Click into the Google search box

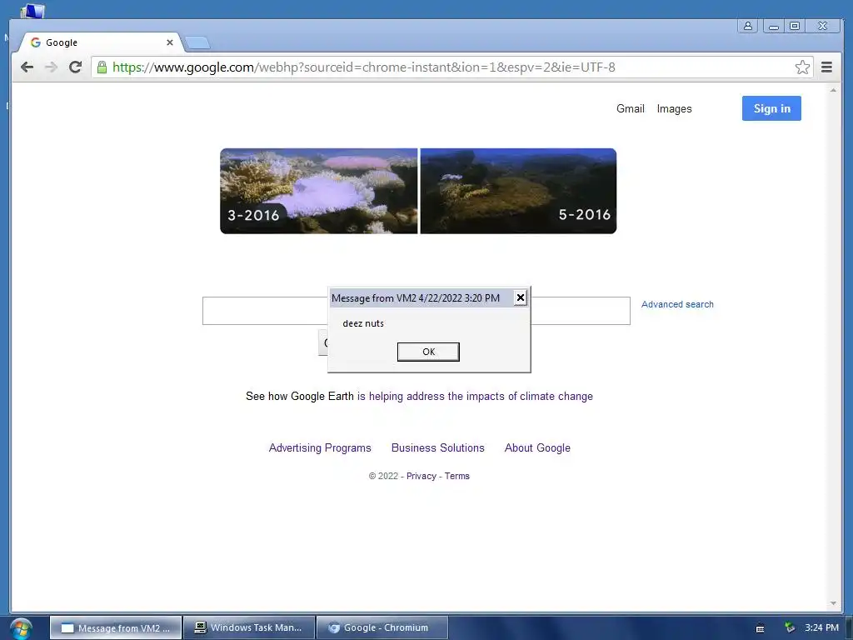(x=265, y=311)
